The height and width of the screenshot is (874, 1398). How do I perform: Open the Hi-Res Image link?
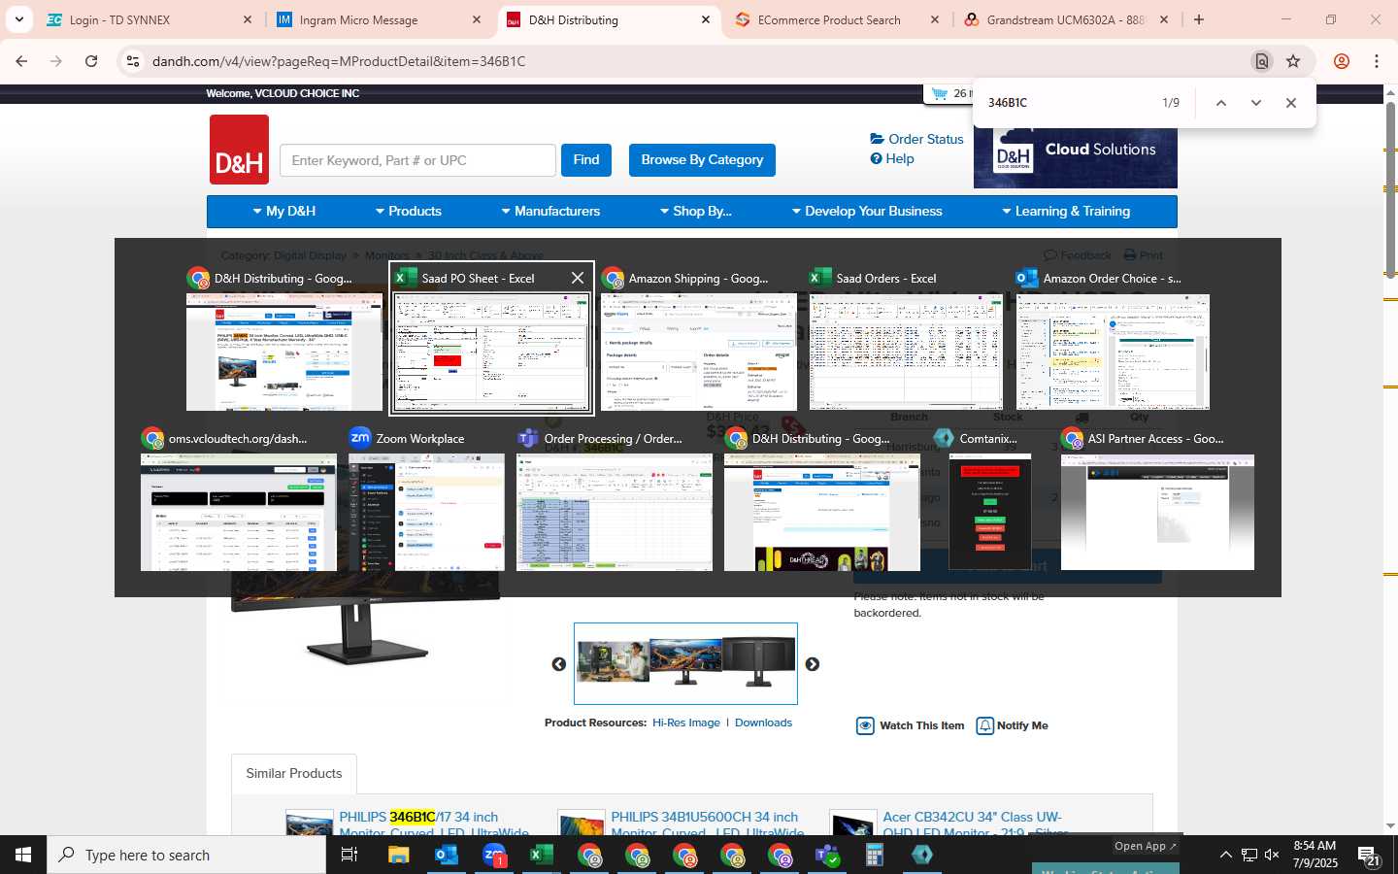686,723
